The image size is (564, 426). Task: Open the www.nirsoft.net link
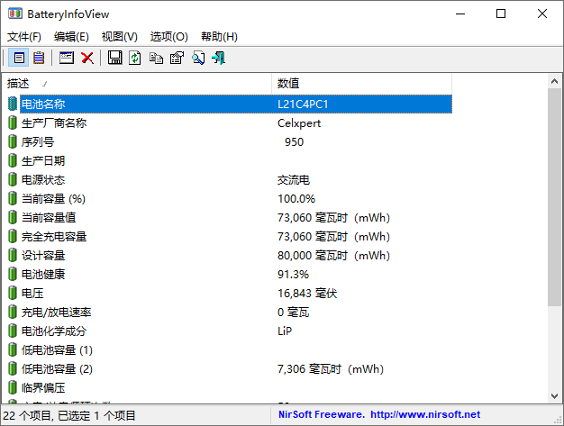pyautogui.click(x=425, y=415)
